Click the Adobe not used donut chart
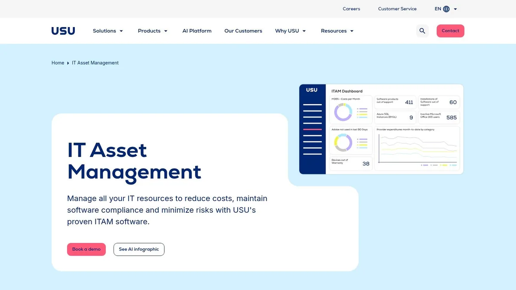Image resolution: width=516 pixels, height=290 pixels. [344, 142]
